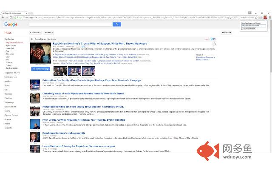This screenshot has height=170, width=272.
Task: Open Howard Marks economic plan headline
Action: coord(79,146)
